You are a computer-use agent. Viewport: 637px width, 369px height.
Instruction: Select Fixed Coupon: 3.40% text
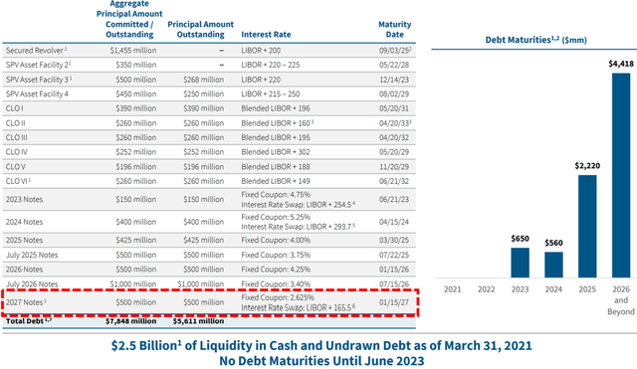pos(276,283)
